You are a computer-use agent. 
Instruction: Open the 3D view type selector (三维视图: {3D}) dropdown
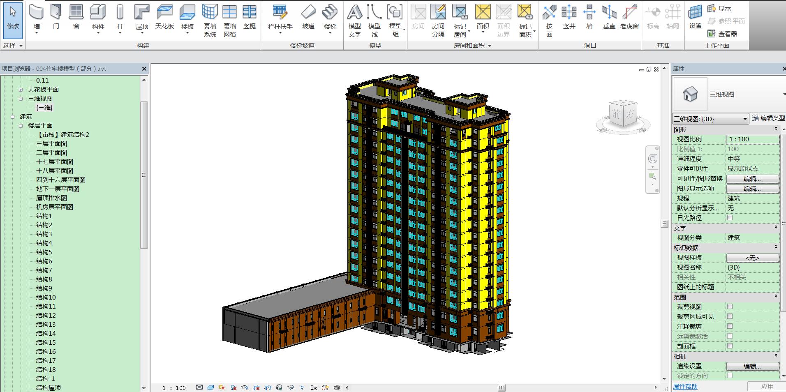pyautogui.click(x=711, y=119)
